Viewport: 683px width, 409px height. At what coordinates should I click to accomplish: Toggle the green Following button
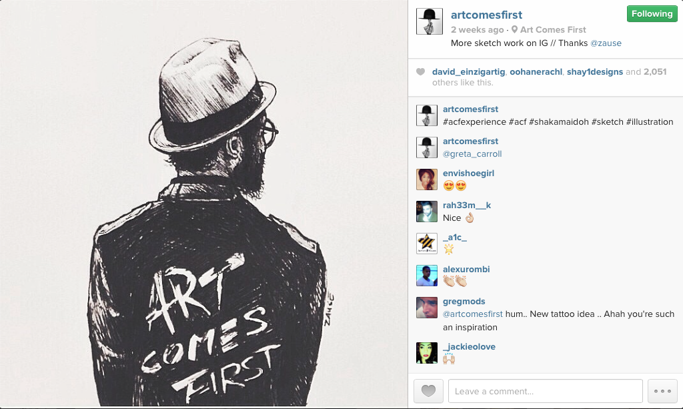tap(652, 14)
